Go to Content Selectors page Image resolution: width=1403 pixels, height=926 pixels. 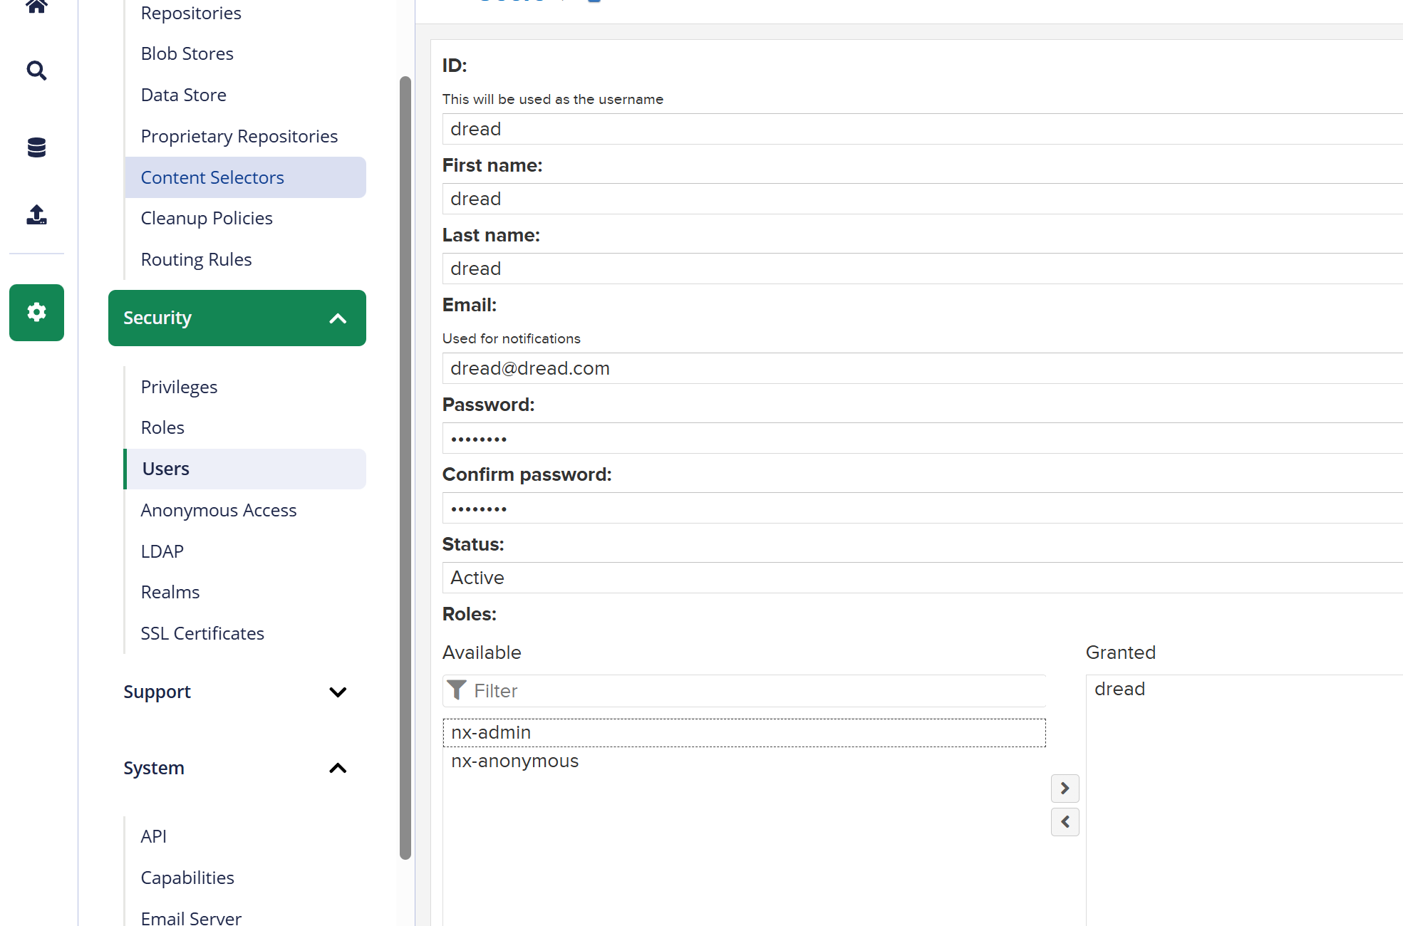coord(212,177)
